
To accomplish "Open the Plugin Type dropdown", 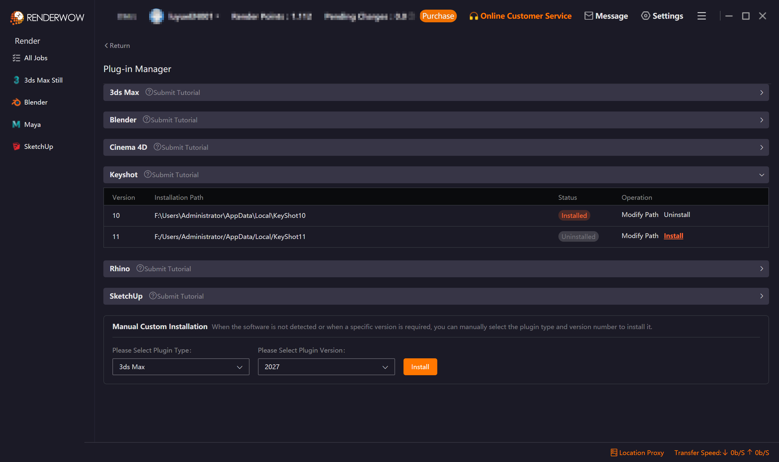I will tap(181, 367).
